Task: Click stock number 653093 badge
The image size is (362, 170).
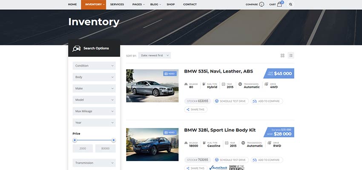Action: (198, 101)
